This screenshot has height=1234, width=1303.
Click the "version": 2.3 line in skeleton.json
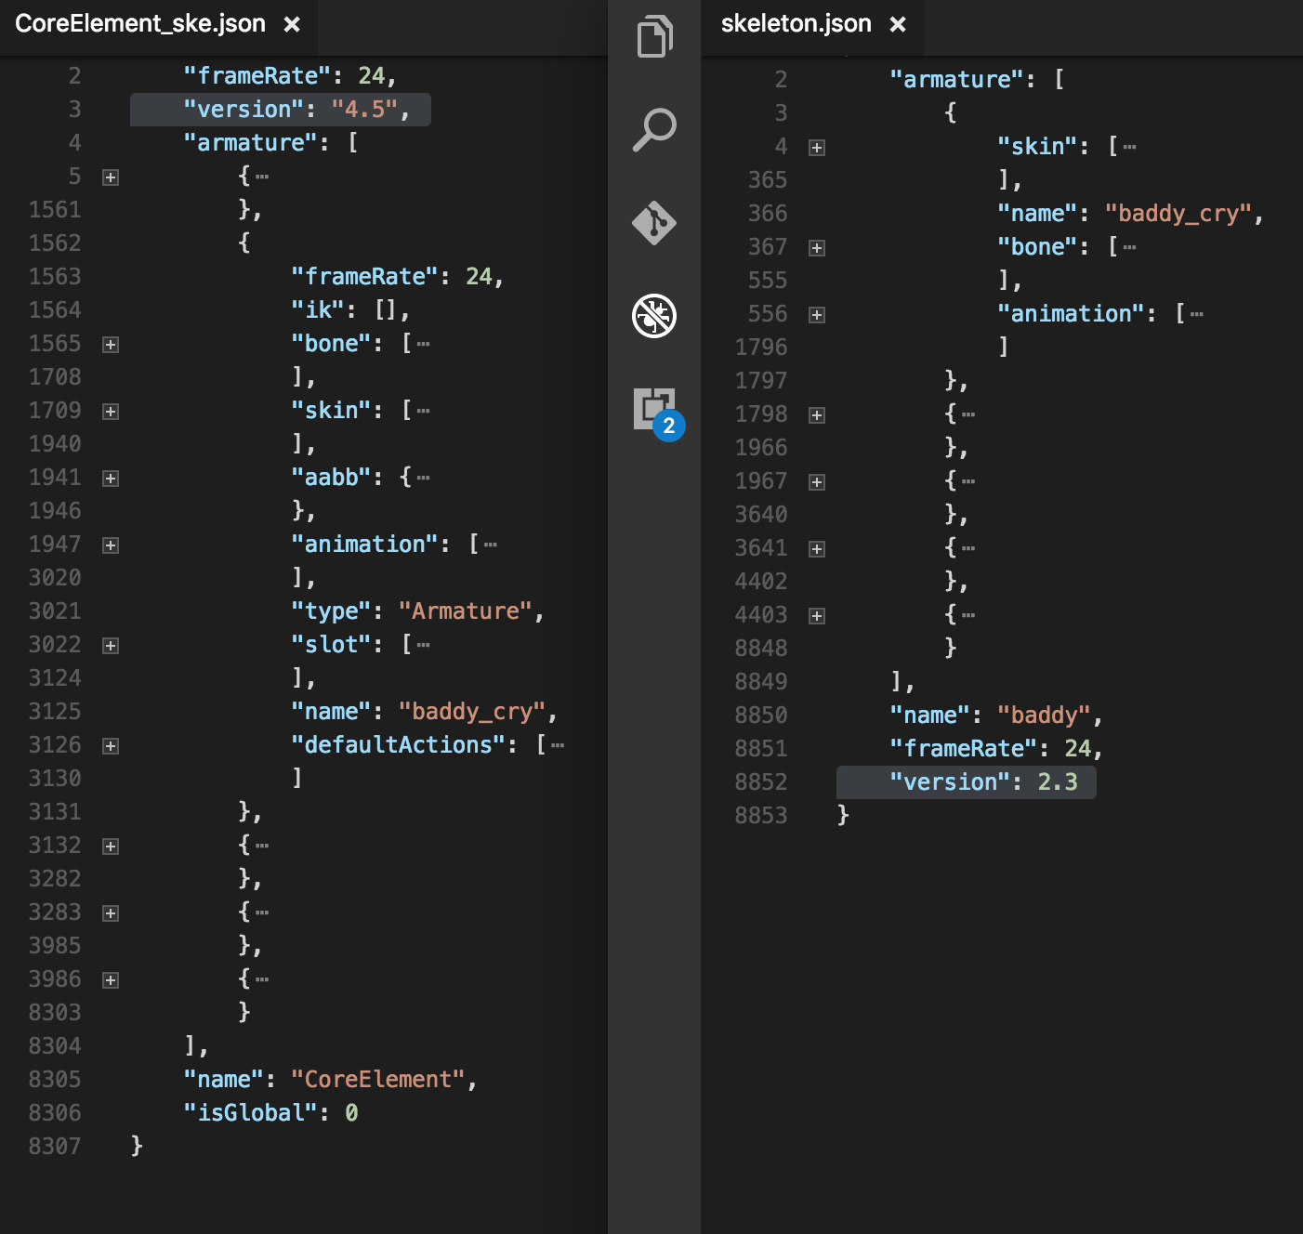point(982,782)
